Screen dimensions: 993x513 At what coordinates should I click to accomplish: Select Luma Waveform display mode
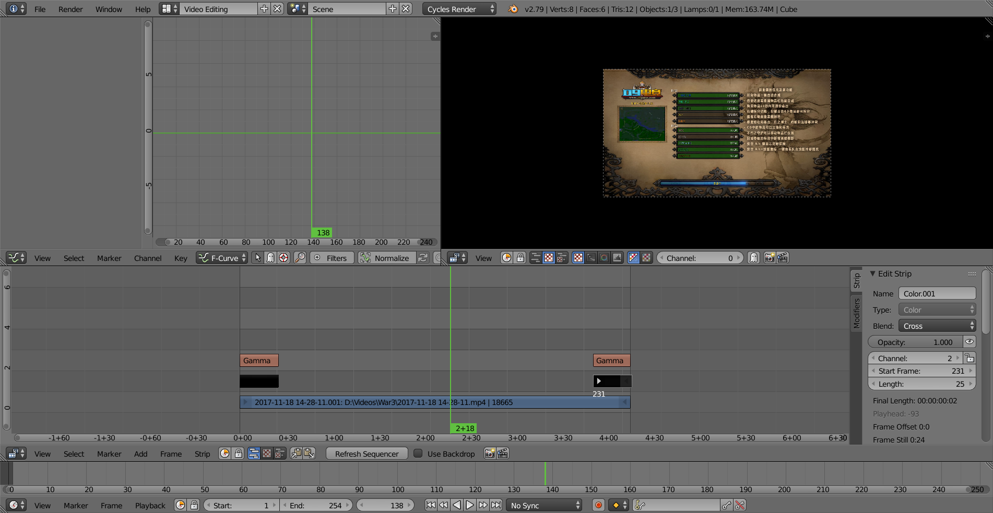[x=591, y=258]
